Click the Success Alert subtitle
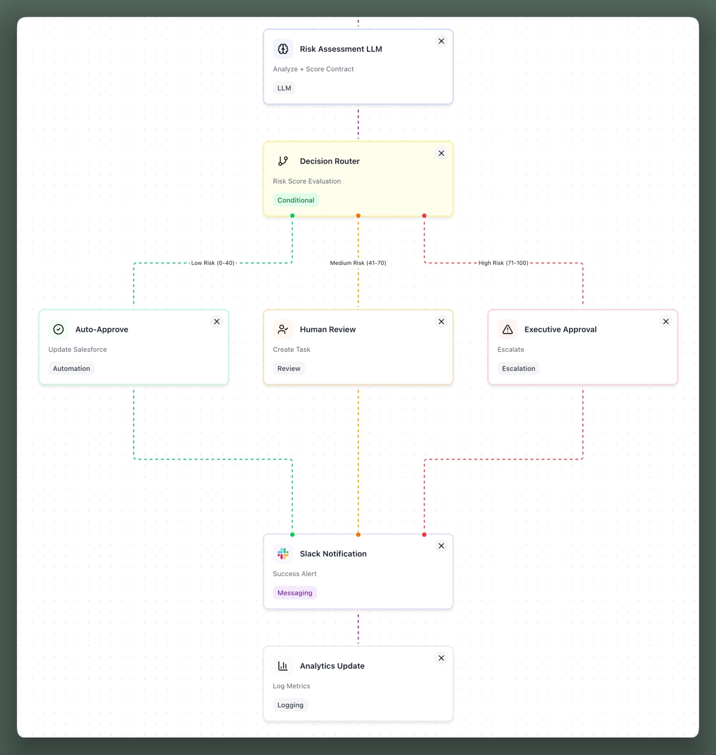This screenshot has width=716, height=755. click(x=294, y=574)
